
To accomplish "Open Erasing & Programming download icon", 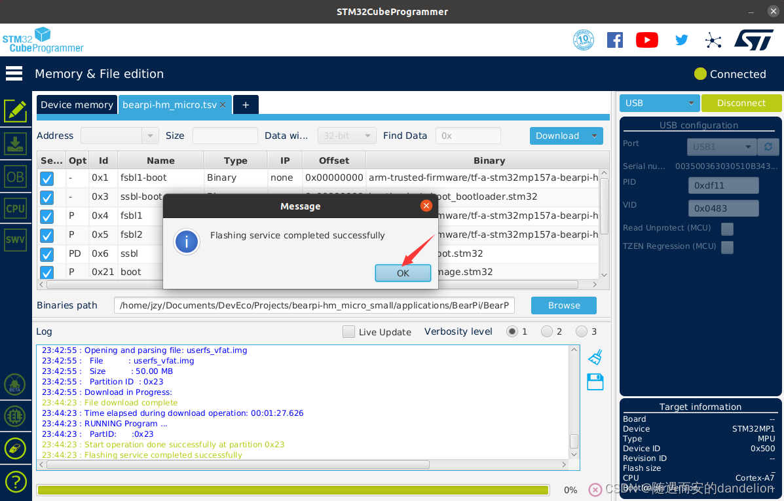I will click(x=16, y=144).
